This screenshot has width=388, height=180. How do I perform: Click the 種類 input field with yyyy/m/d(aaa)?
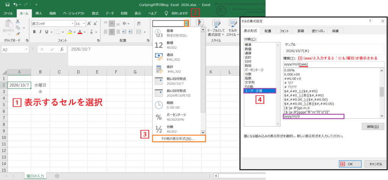[333, 64]
